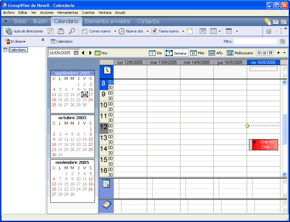The height and width of the screenshot is (222, 290).
Task: Switch to the Contactos tab
Action: [148, 21]
